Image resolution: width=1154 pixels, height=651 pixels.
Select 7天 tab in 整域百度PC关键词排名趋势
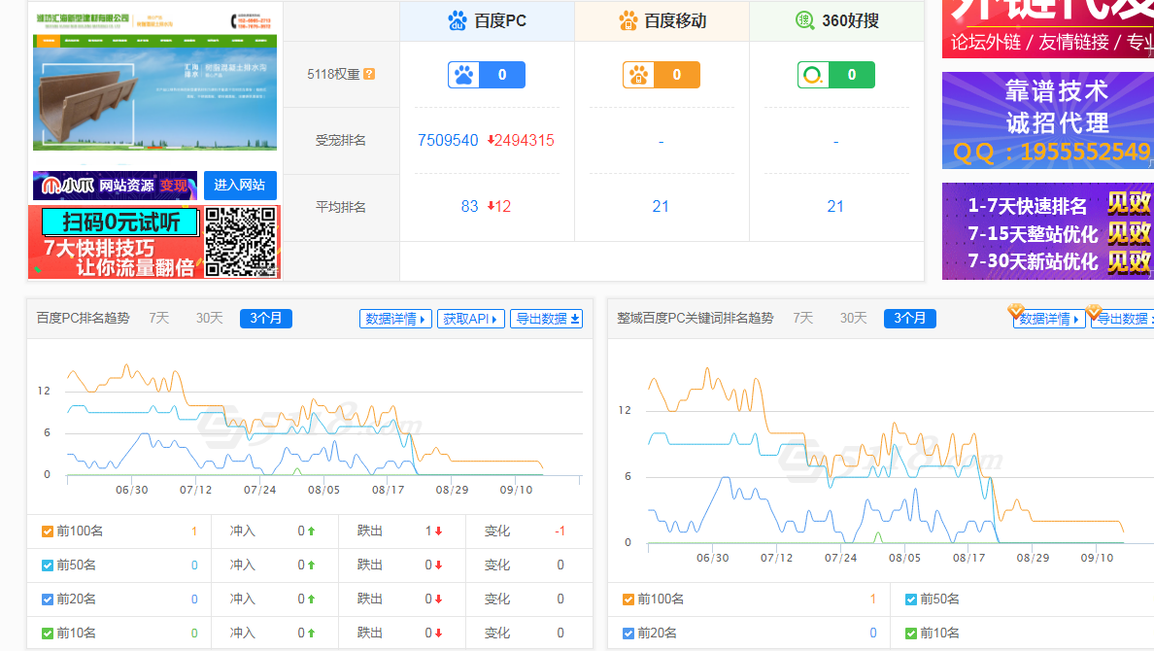point(803,318)
